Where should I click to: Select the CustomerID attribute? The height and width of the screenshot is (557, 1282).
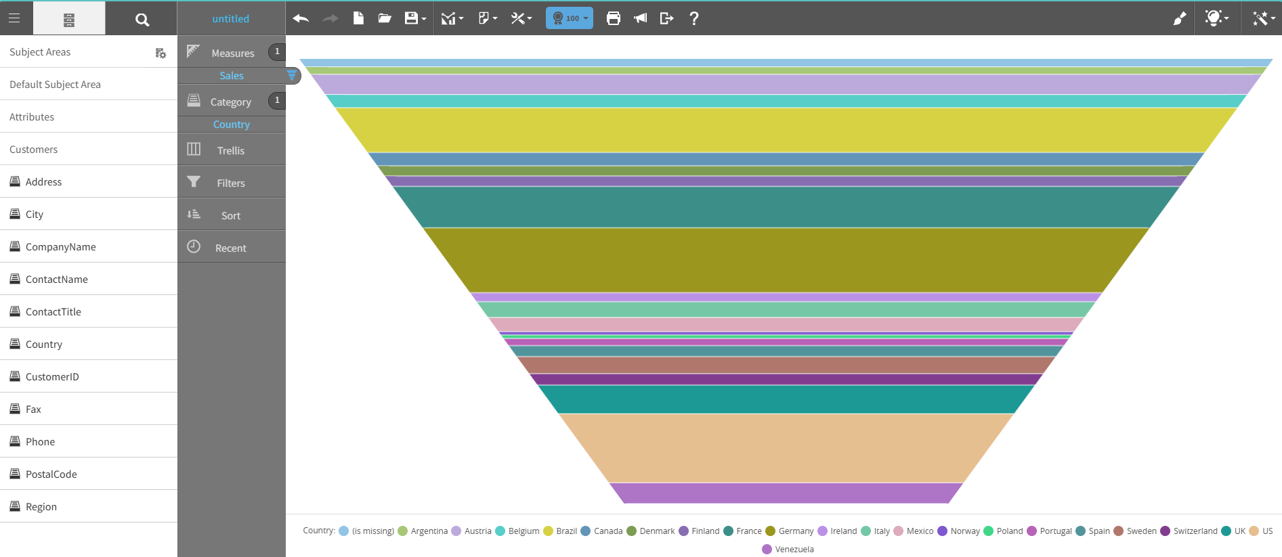click(x=89, y=377)
